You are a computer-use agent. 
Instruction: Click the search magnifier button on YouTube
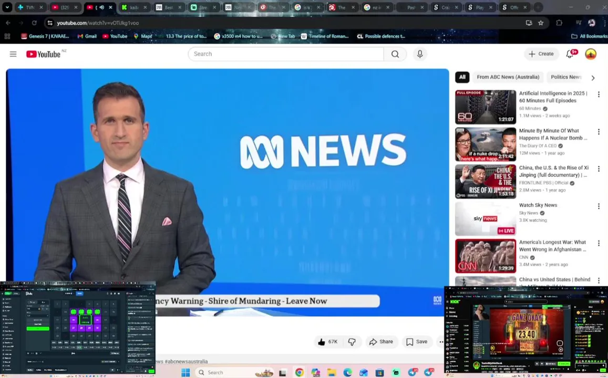point(395,54)
